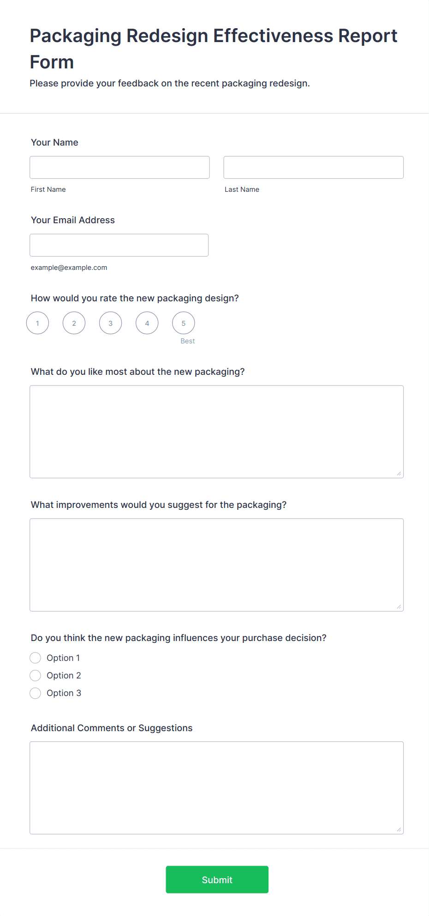The image size is (429, 916).
Task: Select rating 2 for the packaging design
Action: pyautogui.click(x=74, y=323)
